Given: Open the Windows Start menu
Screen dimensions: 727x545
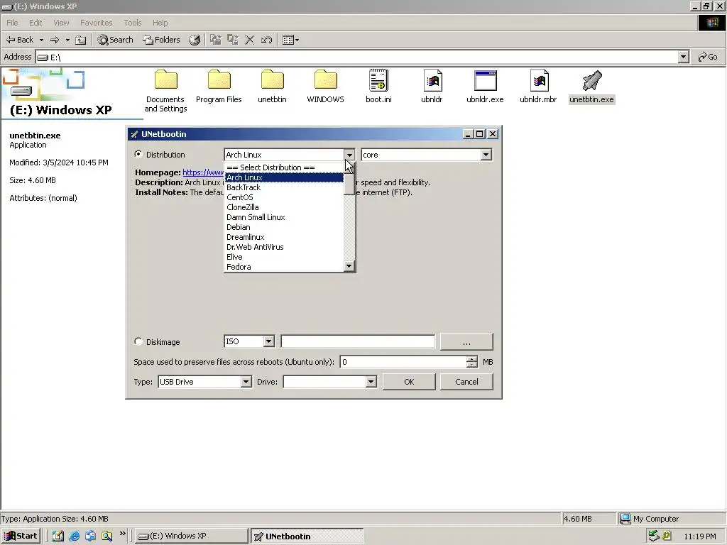Looking at the screenshot, I should 21,536.
